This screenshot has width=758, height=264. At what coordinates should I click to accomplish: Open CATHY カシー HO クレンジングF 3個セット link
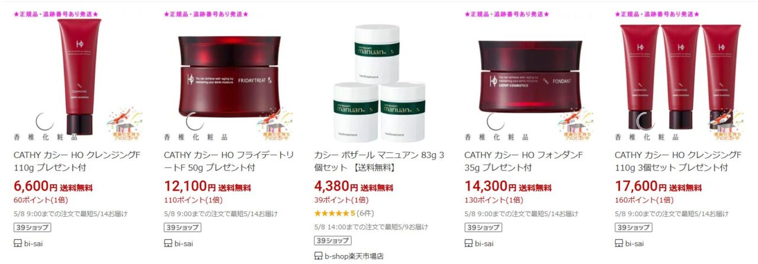pyautogui.click(x=678, y=161)
